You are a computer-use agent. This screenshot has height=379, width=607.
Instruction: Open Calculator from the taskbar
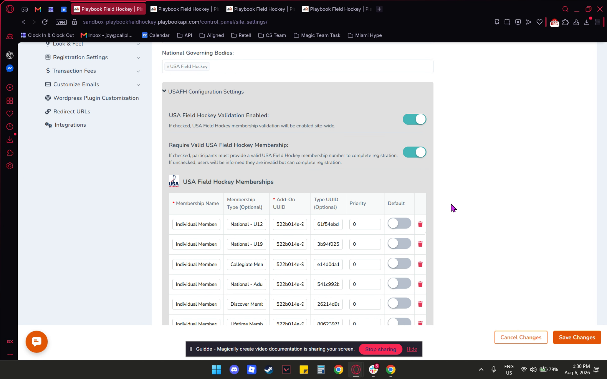point(321,369)
